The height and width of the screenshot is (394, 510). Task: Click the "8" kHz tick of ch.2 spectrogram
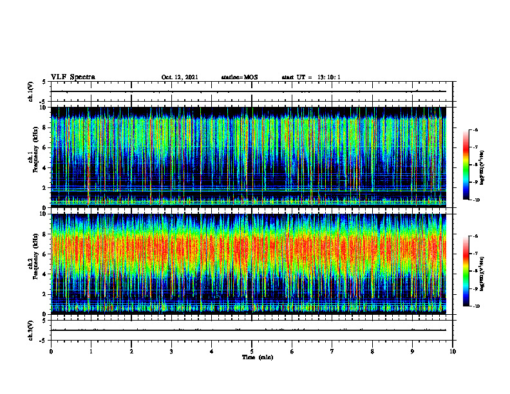pyautogui.click(x=45, y=234)
